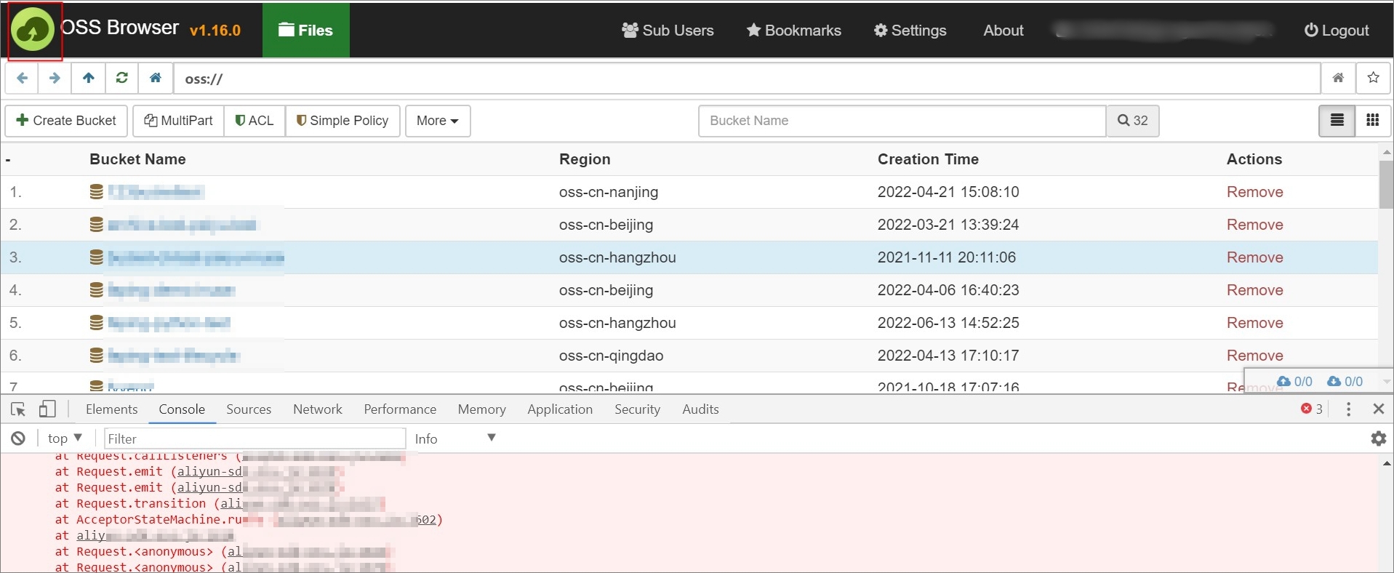Remove bucket created 2022-03-21 13:39:24

pyautogui.click(x=1254, y=225)
